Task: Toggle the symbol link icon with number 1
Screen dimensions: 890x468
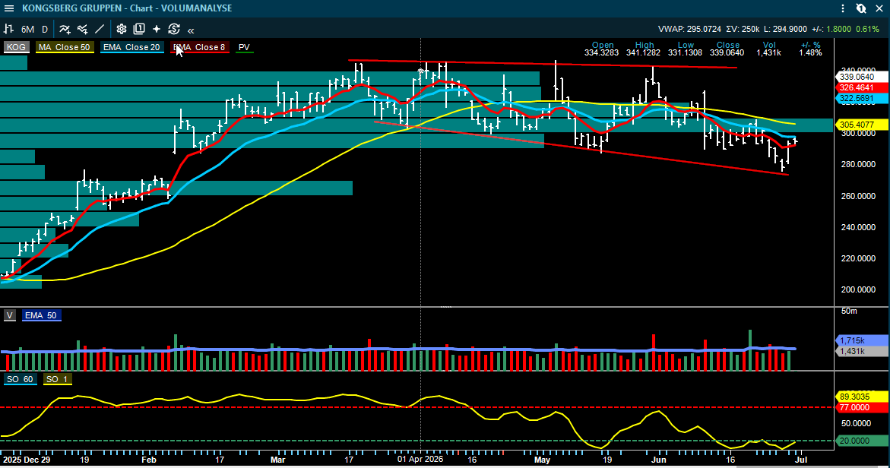Action: pos(861,8)
